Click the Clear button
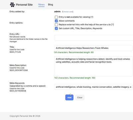133x120 pixels. click(x=80, y=97)
